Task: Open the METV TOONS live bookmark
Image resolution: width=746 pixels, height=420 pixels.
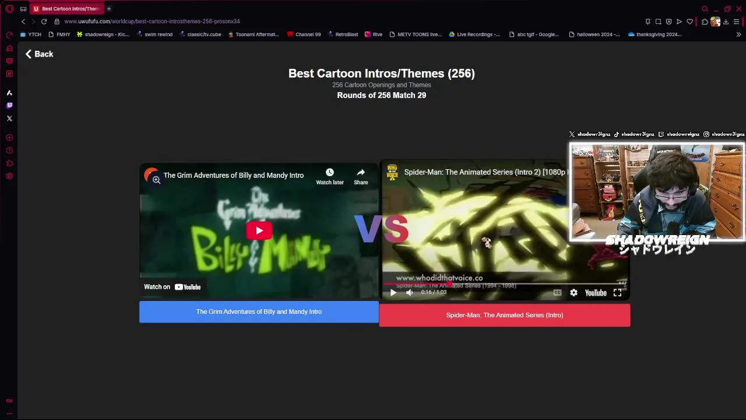Action: 416,34
